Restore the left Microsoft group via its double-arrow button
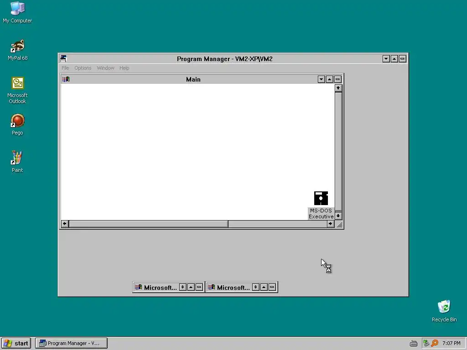This screenshot has width=467, height=350. pos(182,287)
